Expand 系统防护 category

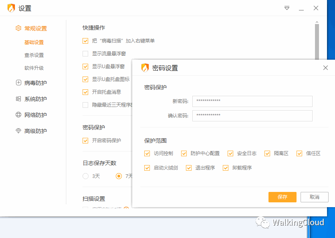pyautogui.click(x=36, y=99)
